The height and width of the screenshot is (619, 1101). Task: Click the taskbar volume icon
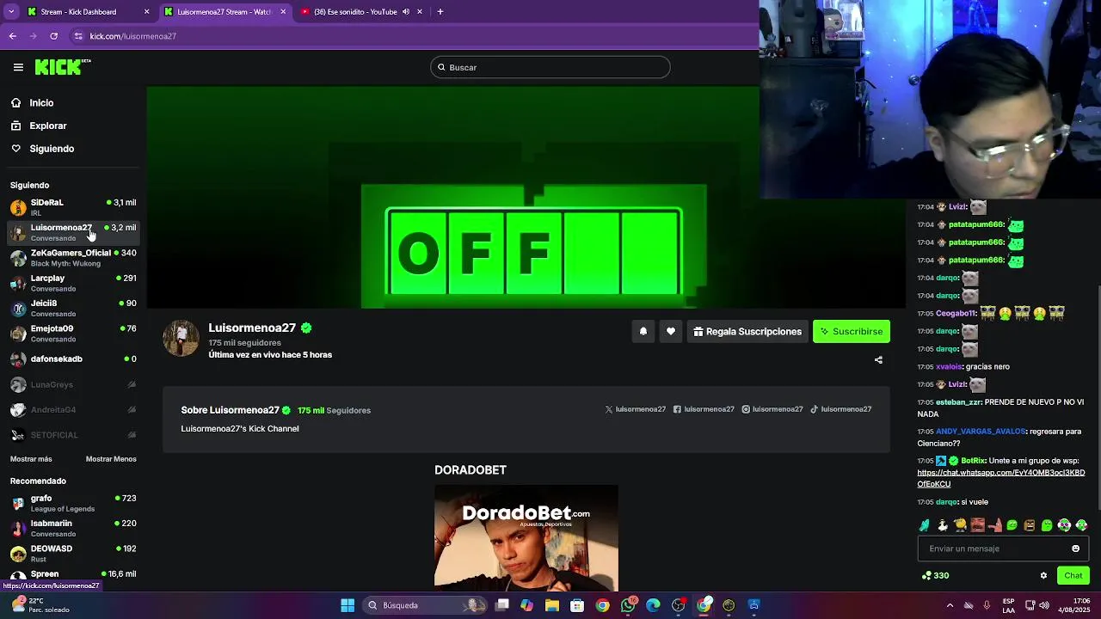click(1043, 605)
